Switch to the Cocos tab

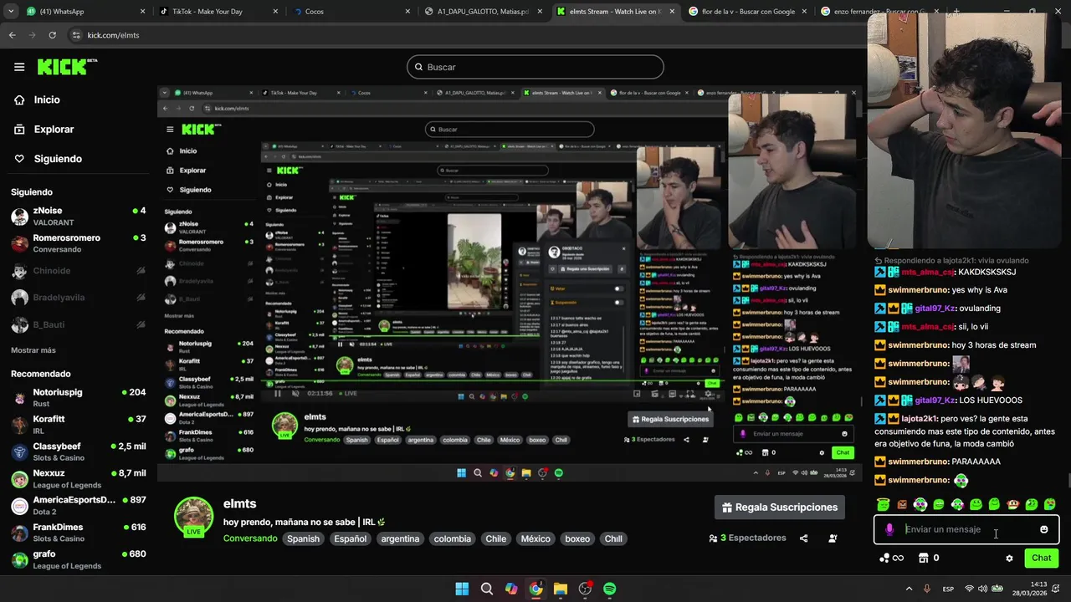tap(351, 12)
